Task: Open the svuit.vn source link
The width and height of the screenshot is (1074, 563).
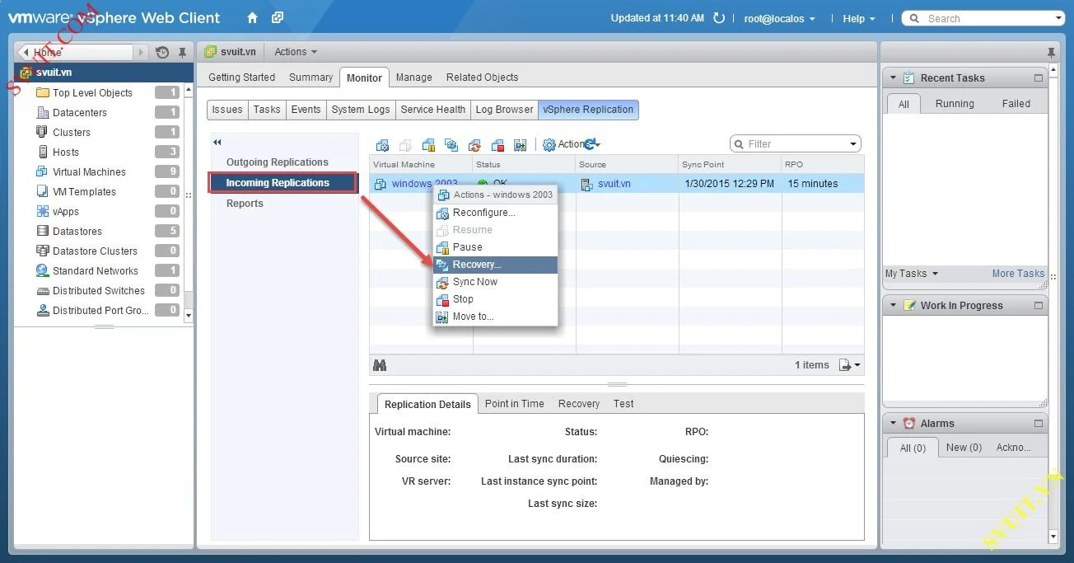Action: tap(614, 184)
